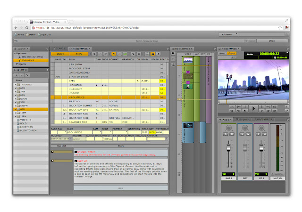302x212 pixels.
Task: Click the SOT volume fader
Action: click(245, 147)
